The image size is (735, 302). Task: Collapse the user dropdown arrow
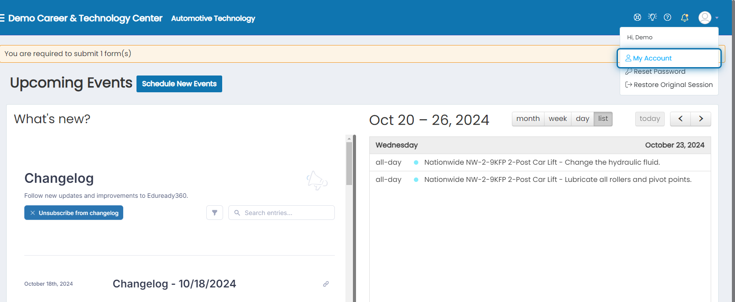[717, 18]
